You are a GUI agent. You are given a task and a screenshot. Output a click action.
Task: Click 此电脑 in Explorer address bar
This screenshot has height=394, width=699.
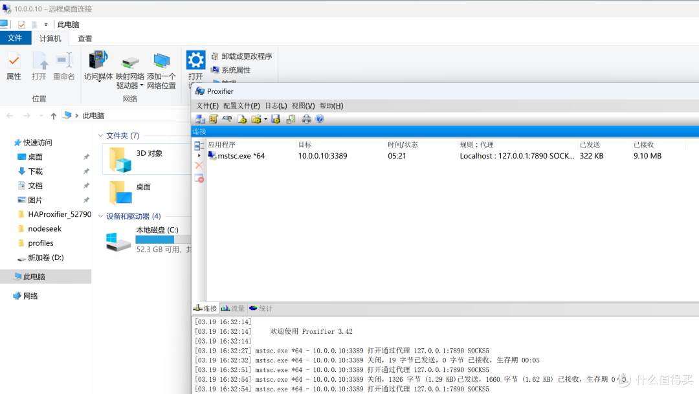[93, 115]
